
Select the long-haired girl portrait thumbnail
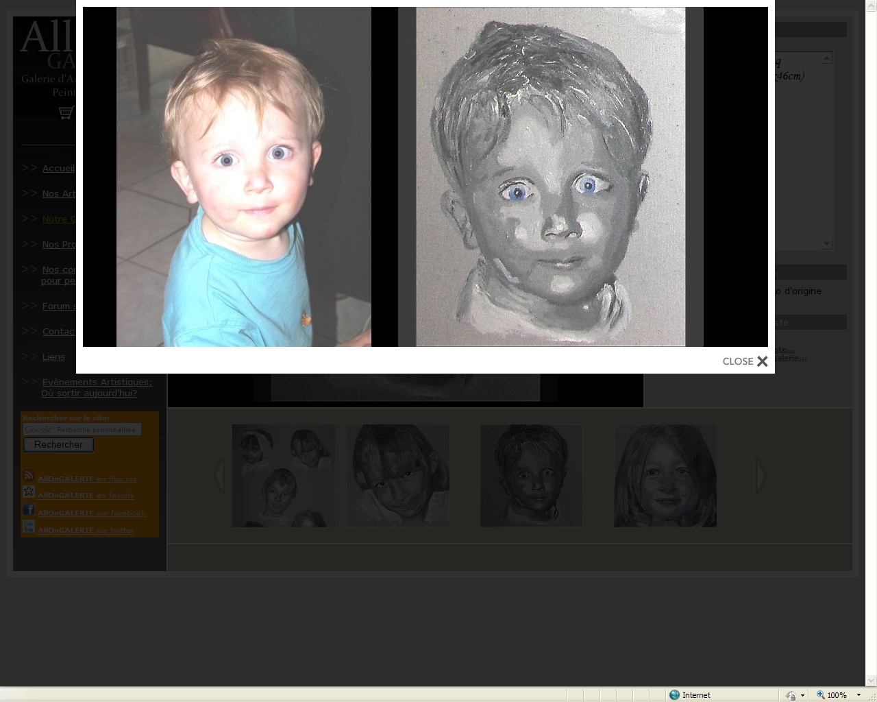pos(665,476)
